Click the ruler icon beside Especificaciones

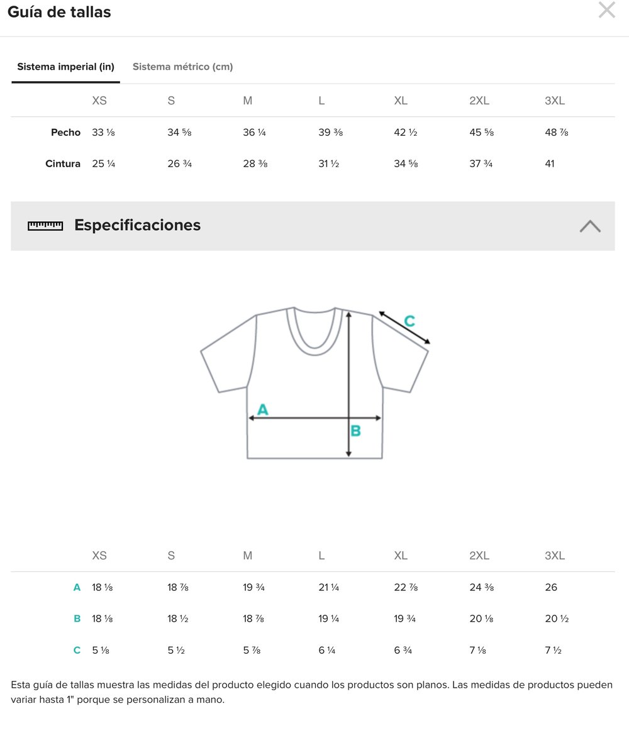pyautogui.click(x=45, y=226)
